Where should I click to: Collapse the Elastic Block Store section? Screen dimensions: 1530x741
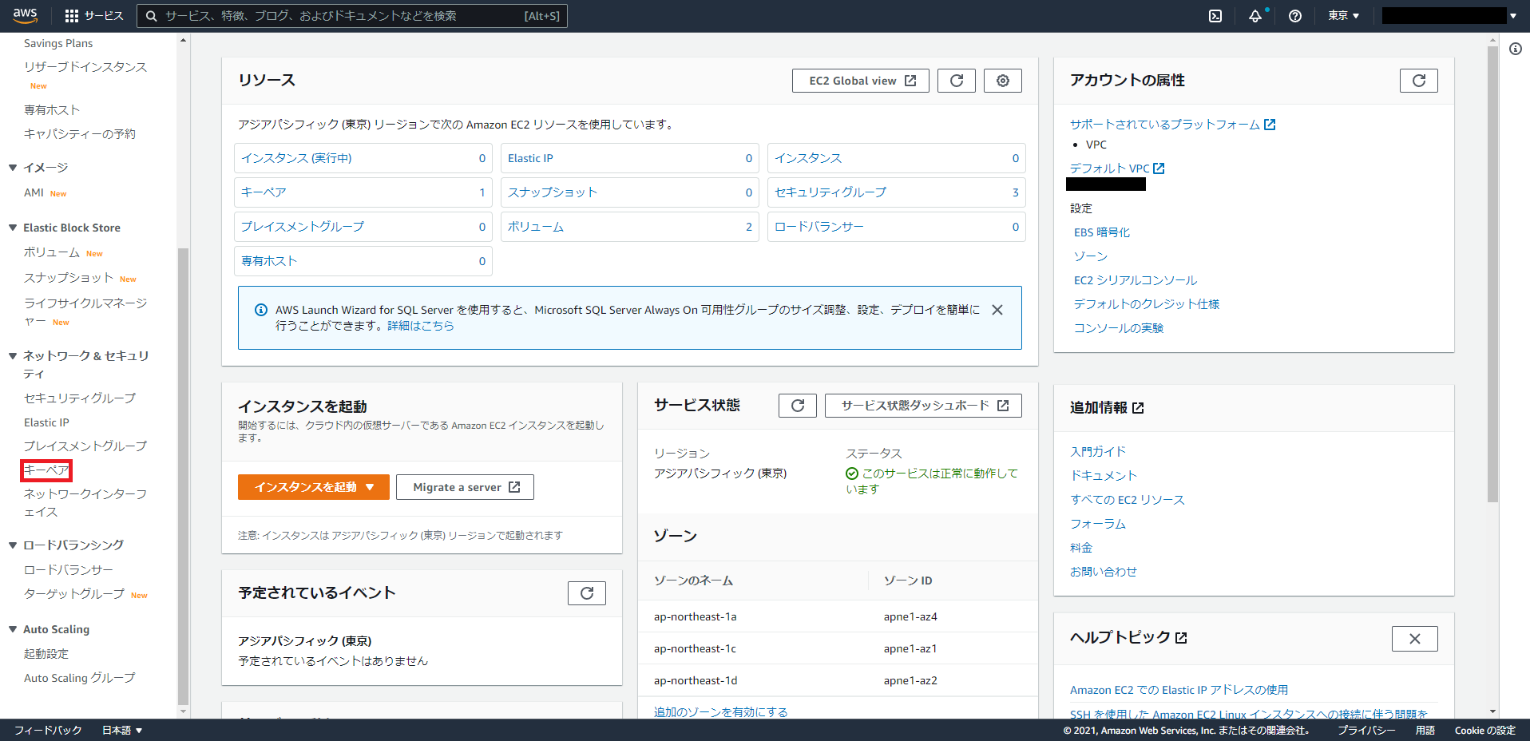pyautogui.click(x=13, y=228)
